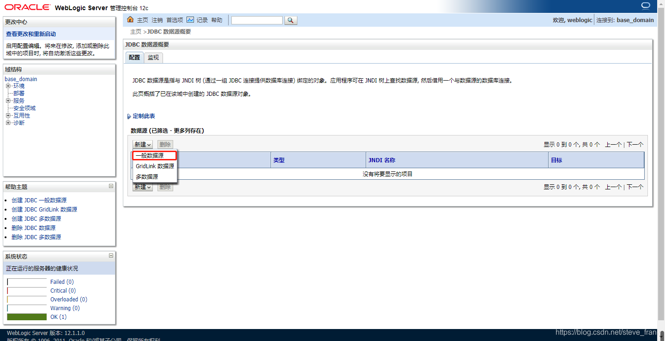Open help link 创建 JDBC 多数据源

pos(36,219)
